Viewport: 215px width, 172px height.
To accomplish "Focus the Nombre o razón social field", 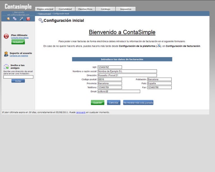I will pyautogui.click(x=127, y=71).
